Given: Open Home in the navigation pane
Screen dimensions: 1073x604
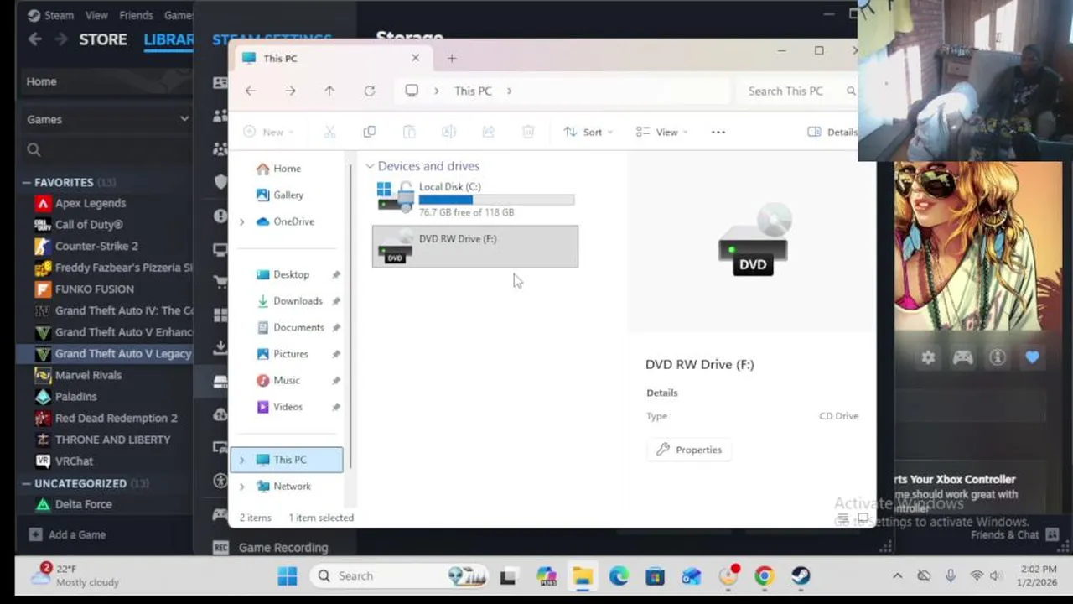Looking at the screenshot, I should (287, 169).
